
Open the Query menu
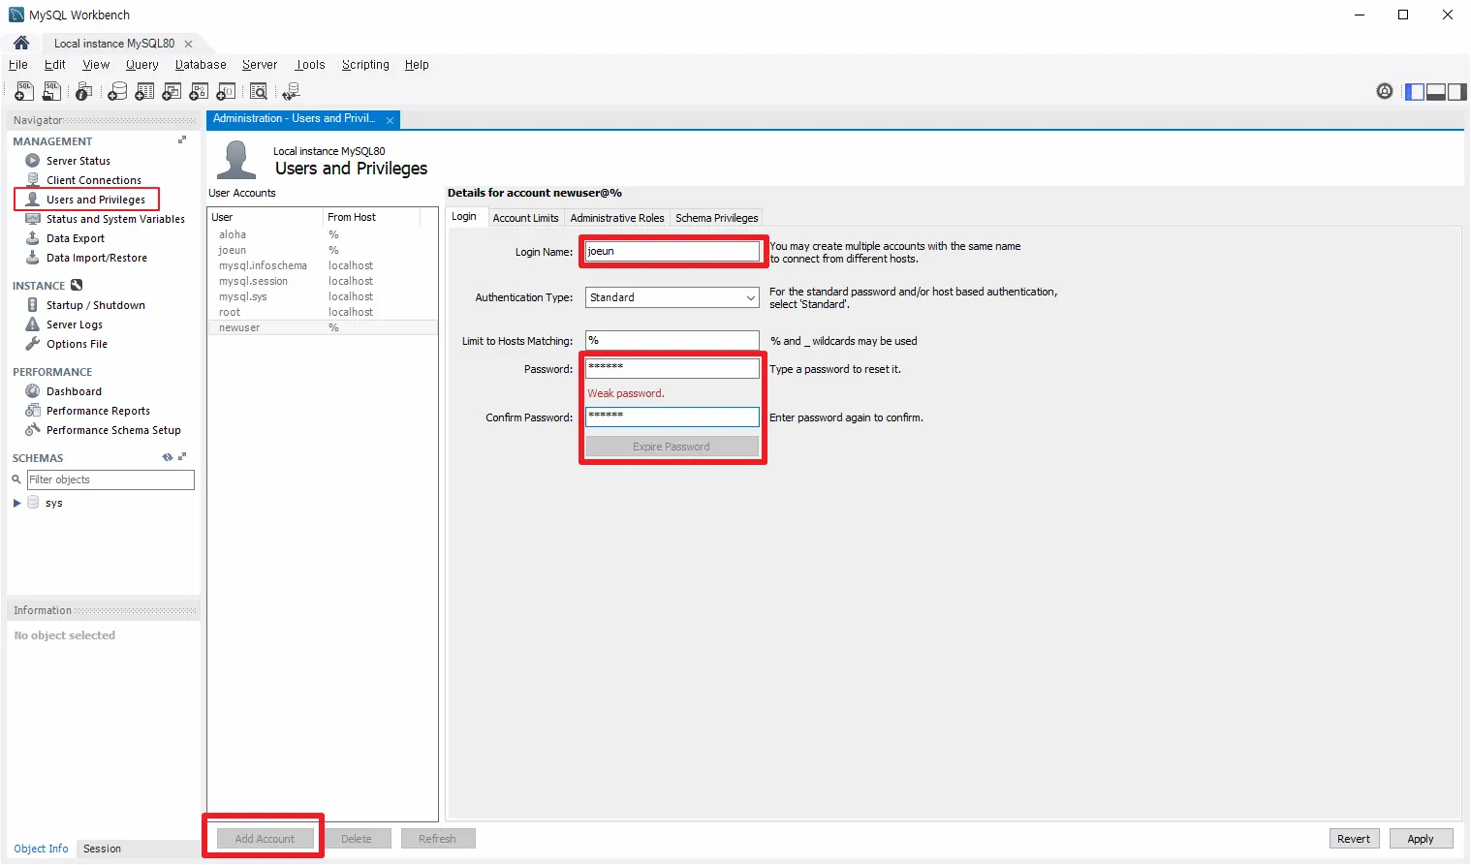click(x=141, y=65)
